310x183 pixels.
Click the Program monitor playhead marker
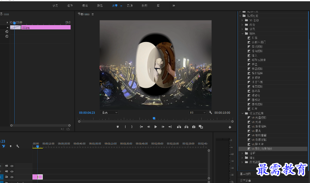click(154, 118)
